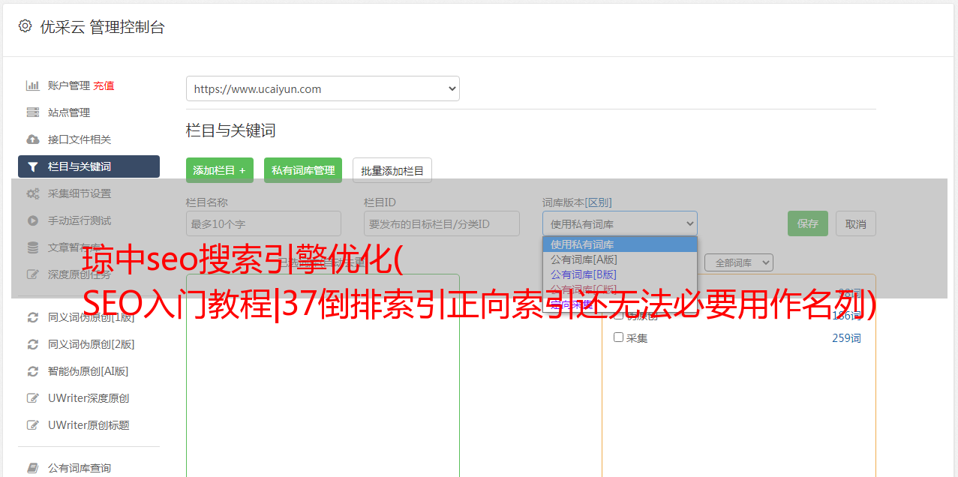Screen dimensions: 958x477
Task: Click the refresh icon for 同义词伪原创[1版]
Action: 32,317
